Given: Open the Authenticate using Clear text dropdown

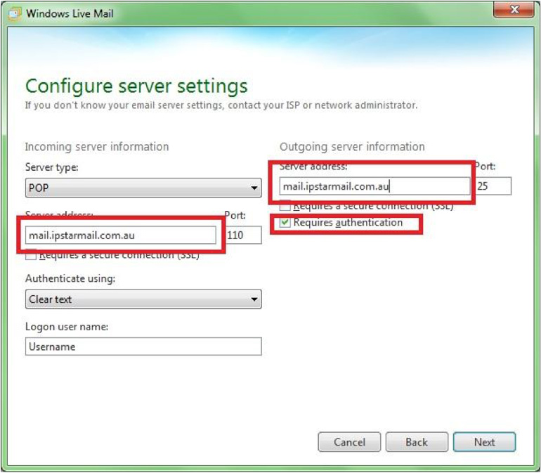Looking at the screenshot, I should [143, 299].
